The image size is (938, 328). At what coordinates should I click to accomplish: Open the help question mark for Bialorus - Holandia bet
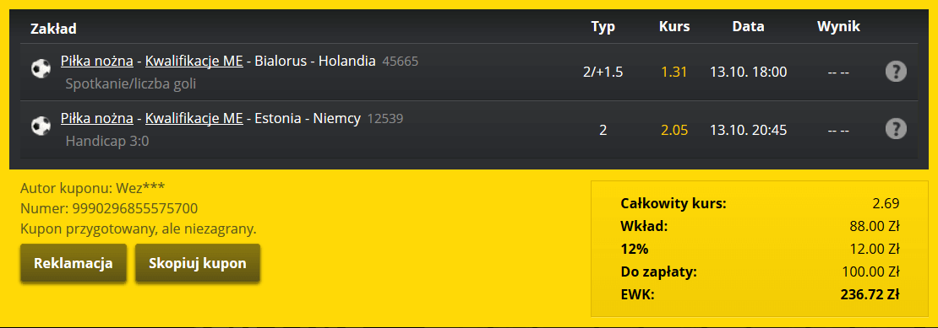pos(896,72)
